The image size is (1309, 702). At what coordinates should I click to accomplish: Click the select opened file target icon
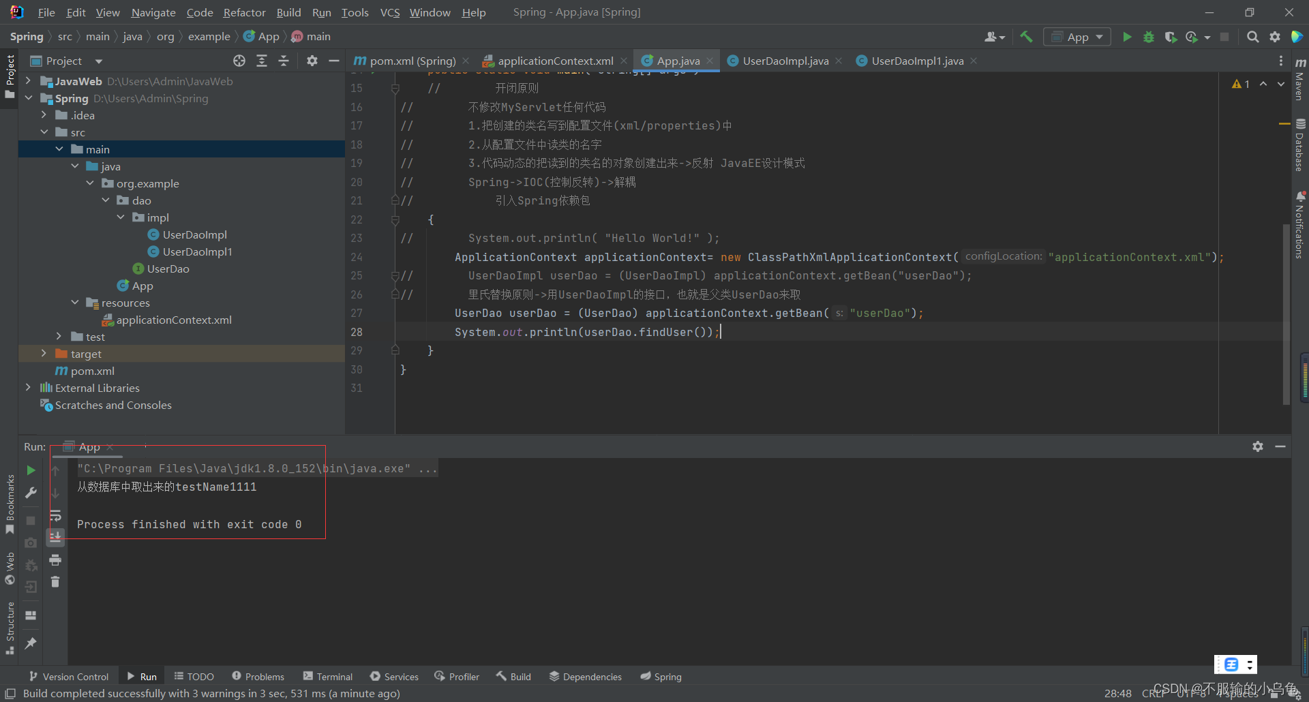pos(239,61)
